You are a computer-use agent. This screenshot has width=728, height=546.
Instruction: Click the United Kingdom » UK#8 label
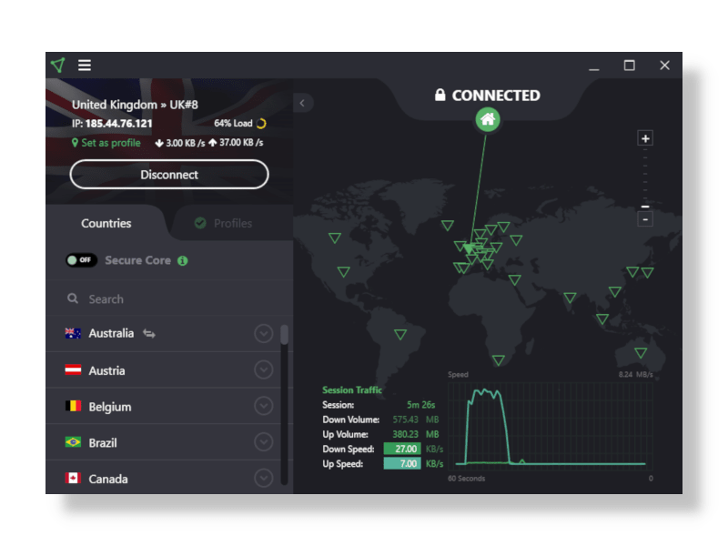point(135,105)
